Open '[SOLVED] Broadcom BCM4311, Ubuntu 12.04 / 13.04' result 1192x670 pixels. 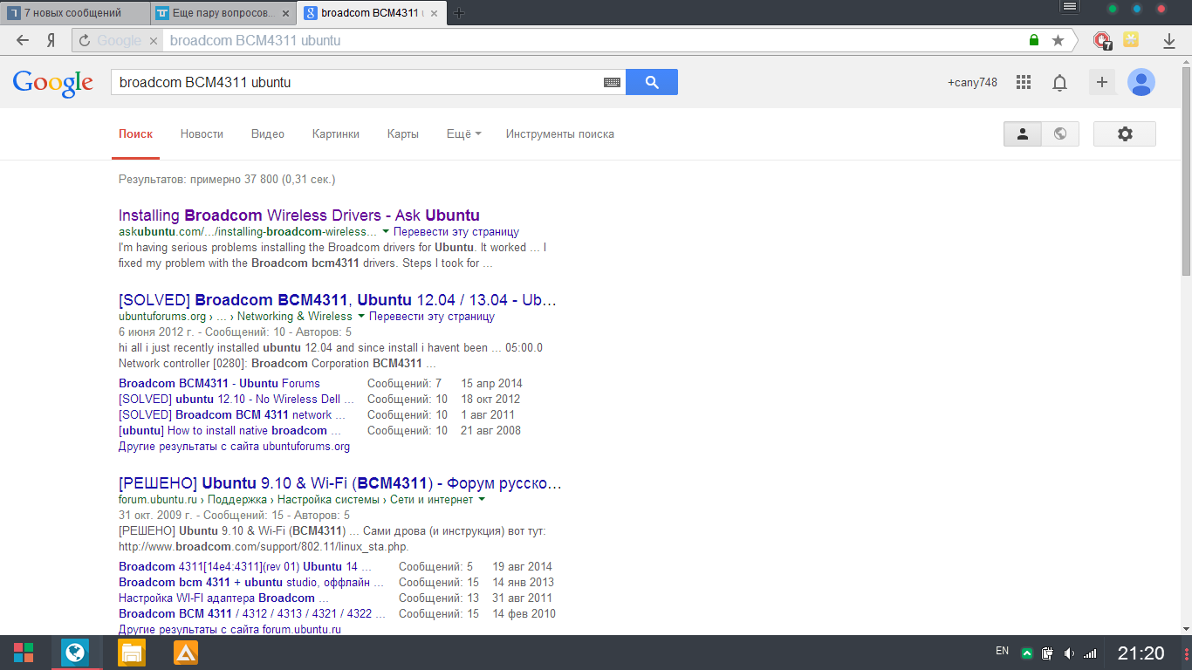point(338,300)
